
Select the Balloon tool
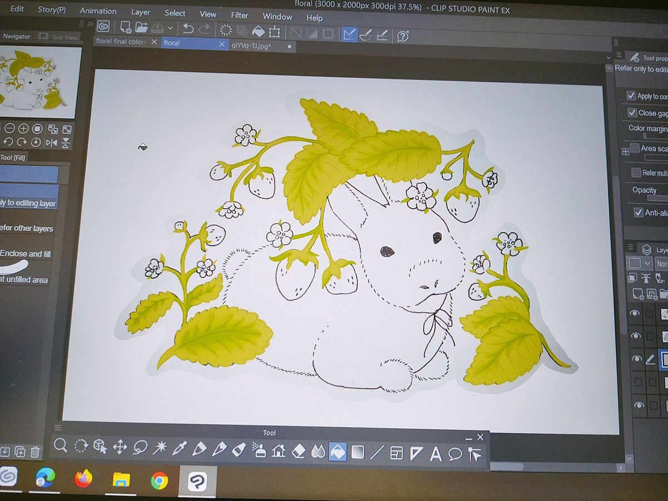coord(455,454)
